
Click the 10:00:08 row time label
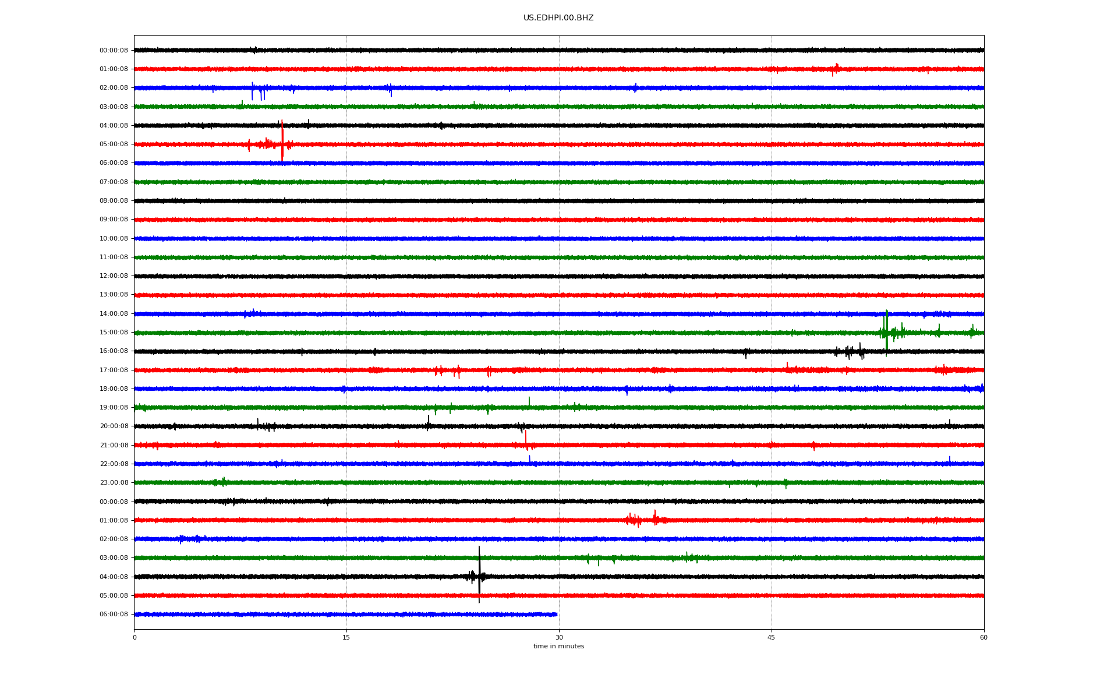point(114,239)
